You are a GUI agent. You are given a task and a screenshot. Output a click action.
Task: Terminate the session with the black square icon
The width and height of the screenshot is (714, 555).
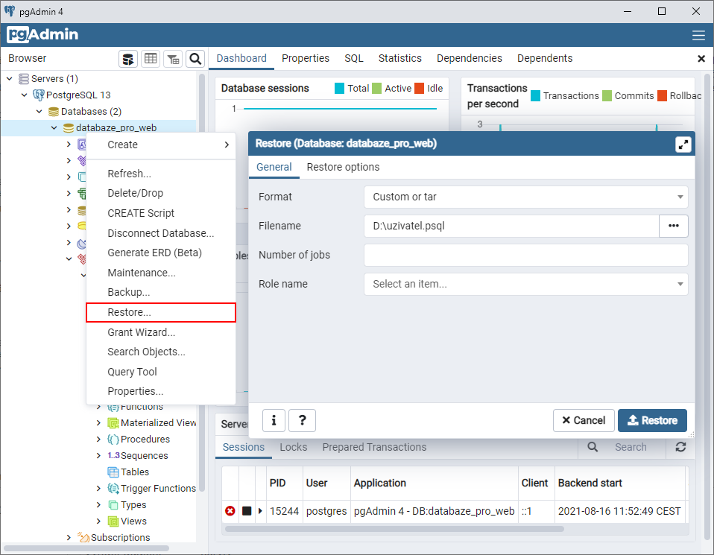(x=247, y=511)
